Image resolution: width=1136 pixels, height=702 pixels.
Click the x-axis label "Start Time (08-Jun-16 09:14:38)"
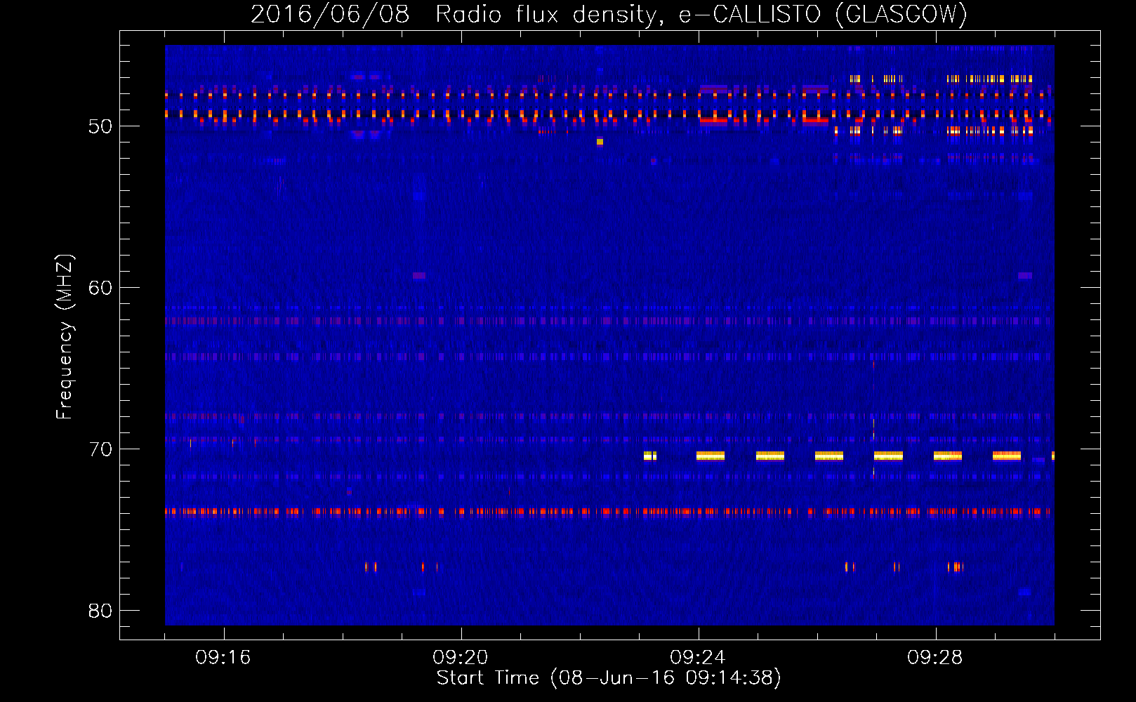609,678
